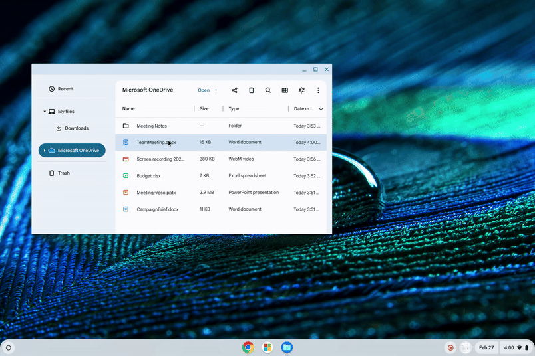The width and height of the screenshot is (535, 356).
Task: Open the Microsoft 365 shelf icon
Action: click(x=267, y=347)
